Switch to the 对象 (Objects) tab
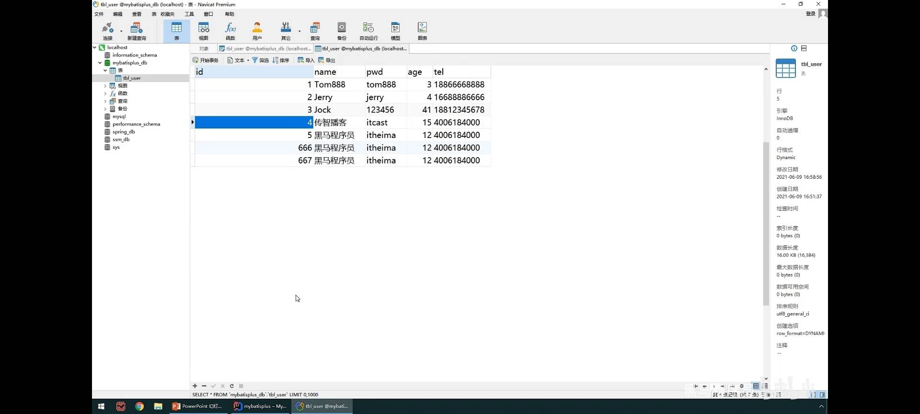Screen dimensions: 920x414 (x=204, y=48)
